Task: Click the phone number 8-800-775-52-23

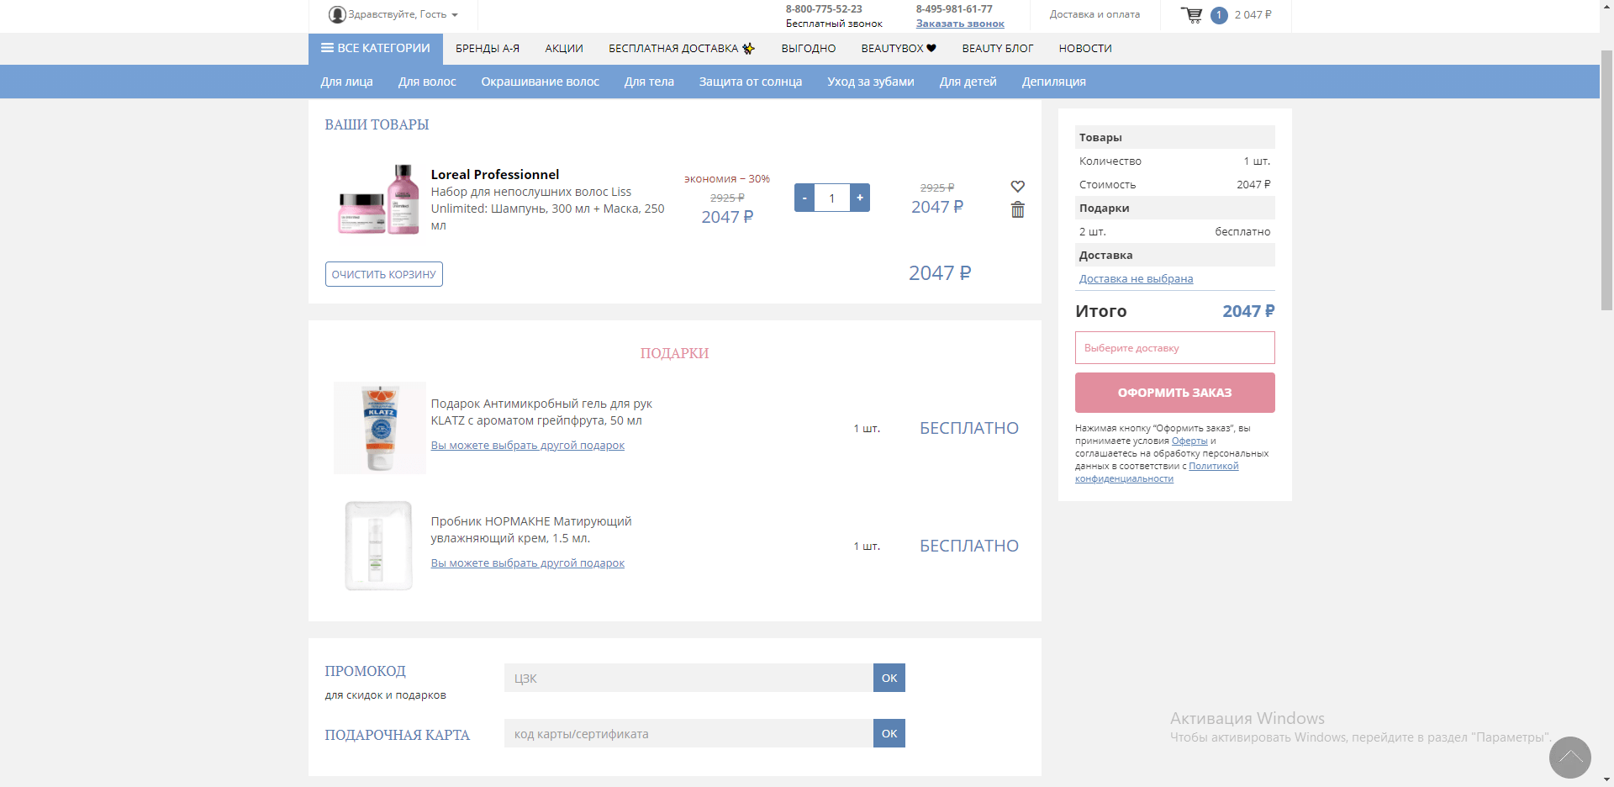Action: point(824,9)
